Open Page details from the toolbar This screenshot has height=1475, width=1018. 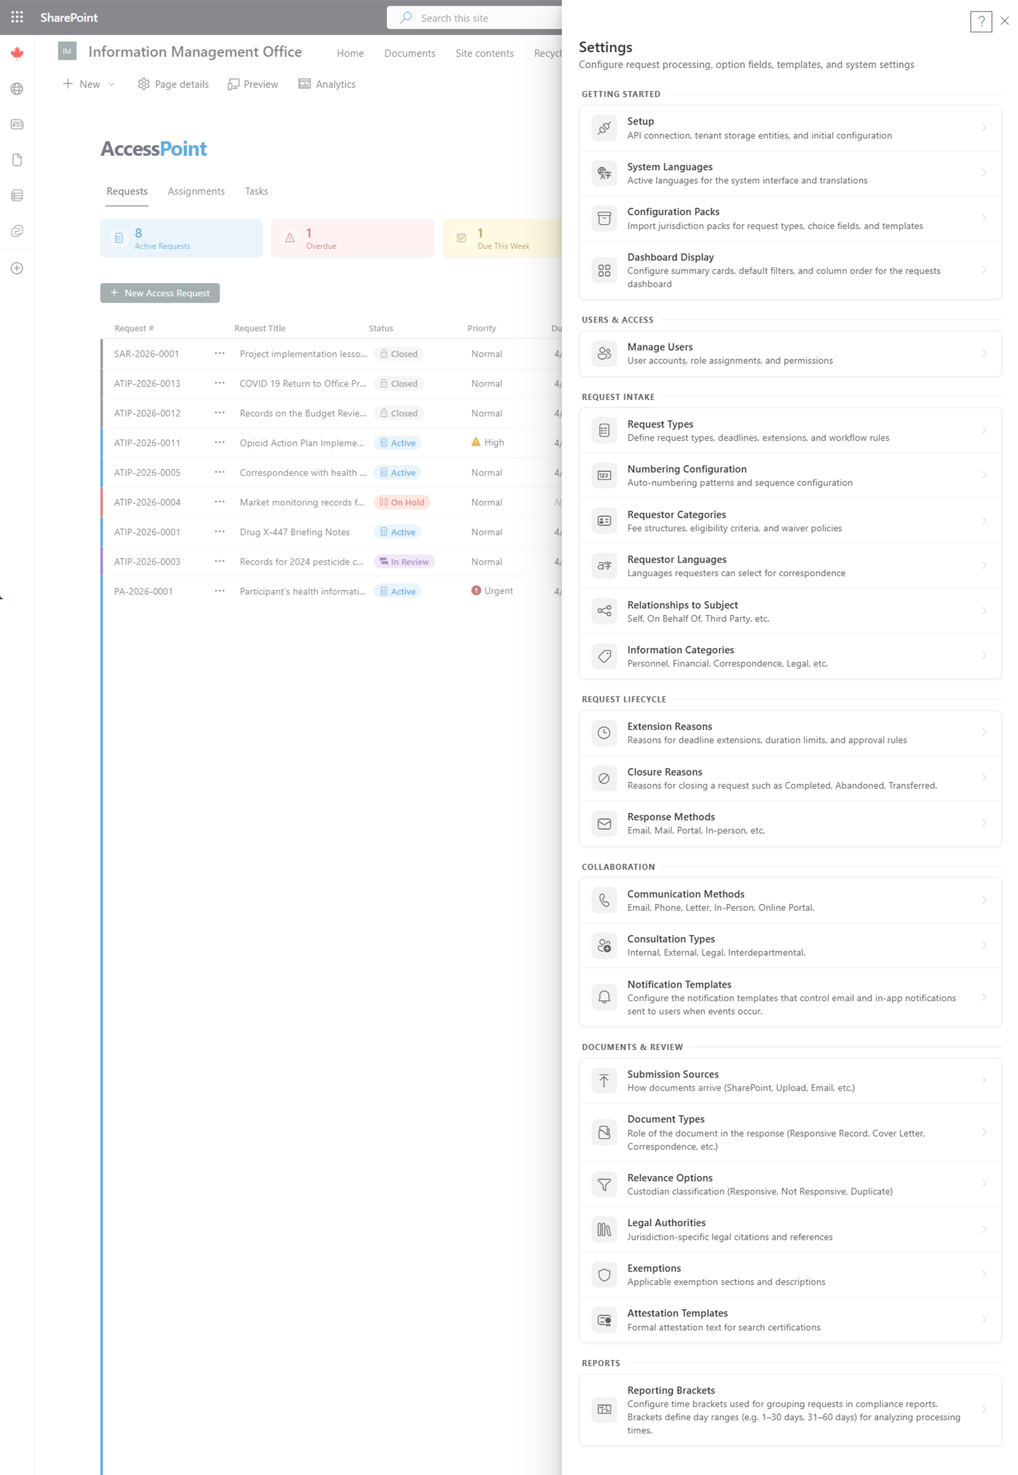click(x=172, y=83)
